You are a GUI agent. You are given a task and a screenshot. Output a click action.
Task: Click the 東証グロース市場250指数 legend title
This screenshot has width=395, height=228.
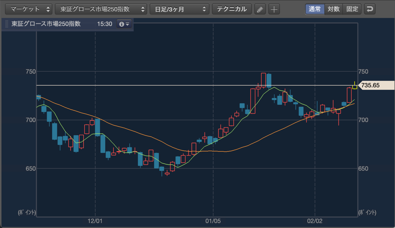coord(46,24)
